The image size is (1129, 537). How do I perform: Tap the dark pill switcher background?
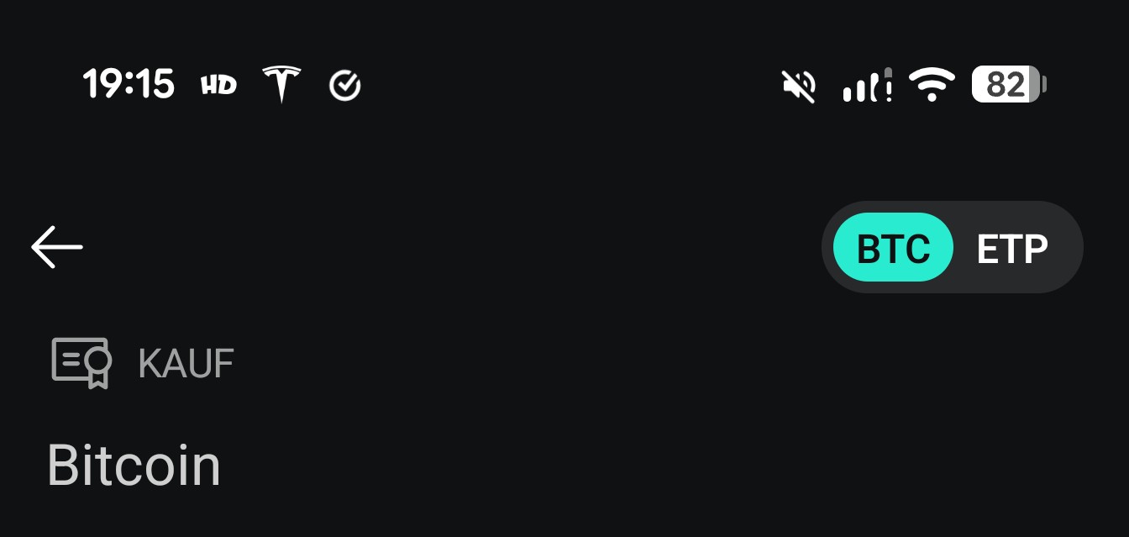[x=953, y=247]
